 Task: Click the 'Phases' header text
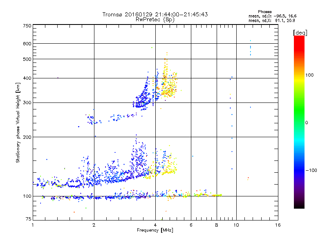[264, 12]
